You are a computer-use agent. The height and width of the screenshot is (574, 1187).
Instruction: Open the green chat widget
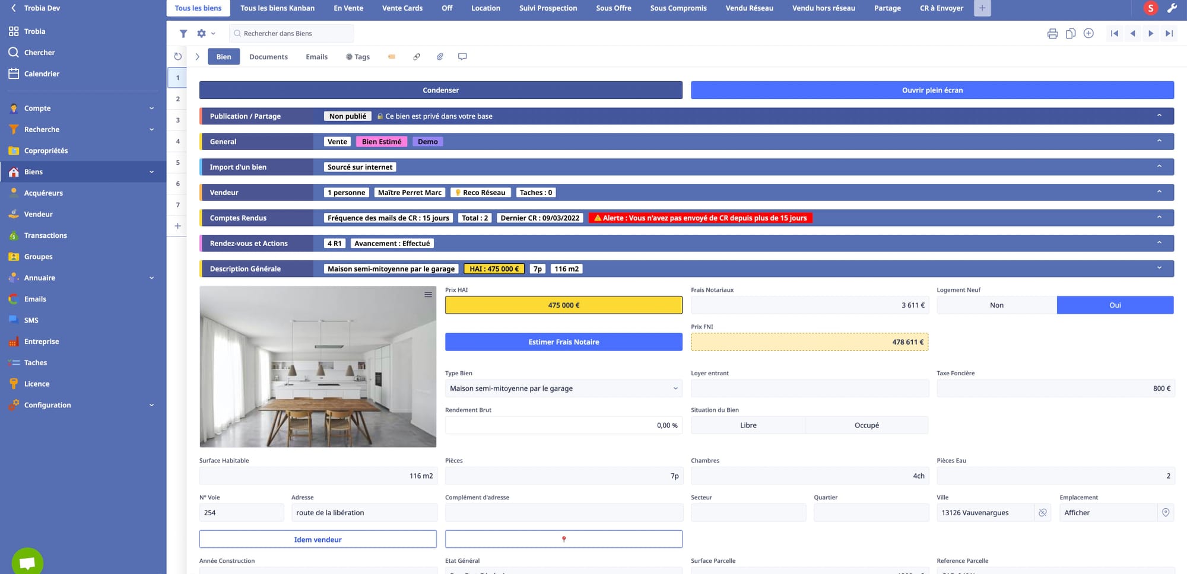click(x=27, y=561)
